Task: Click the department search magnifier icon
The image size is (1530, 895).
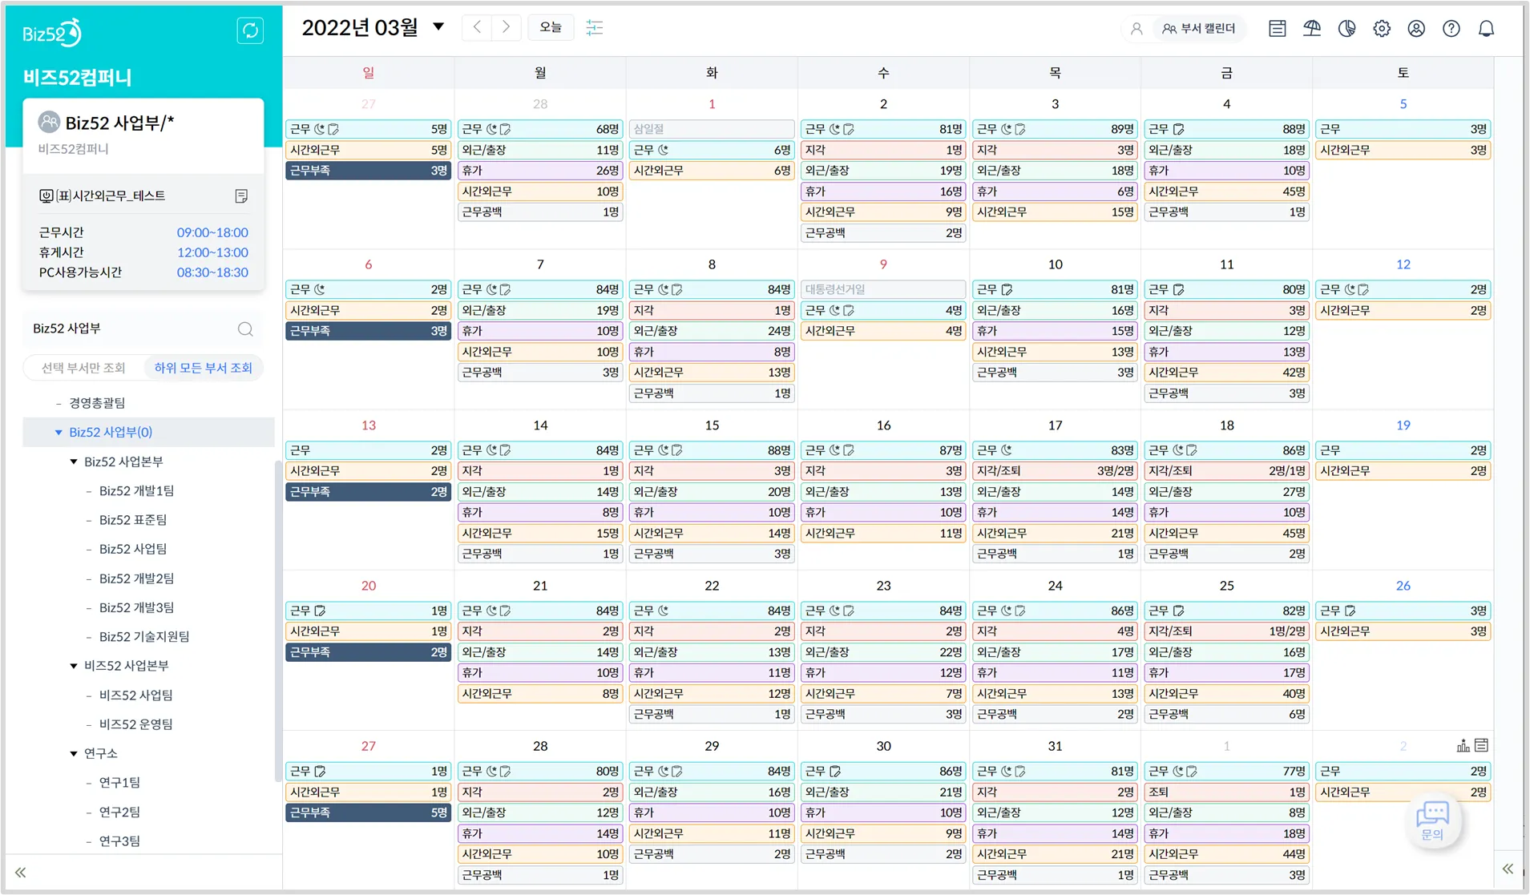Action: click(245, 329)
